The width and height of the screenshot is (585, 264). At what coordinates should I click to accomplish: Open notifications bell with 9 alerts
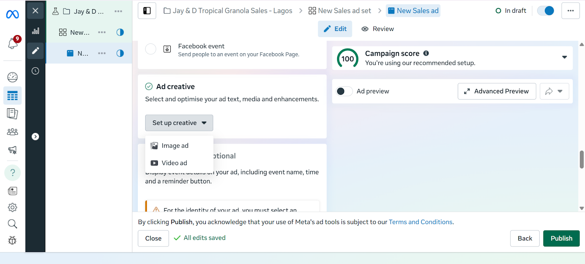click(x=13, y=43)
